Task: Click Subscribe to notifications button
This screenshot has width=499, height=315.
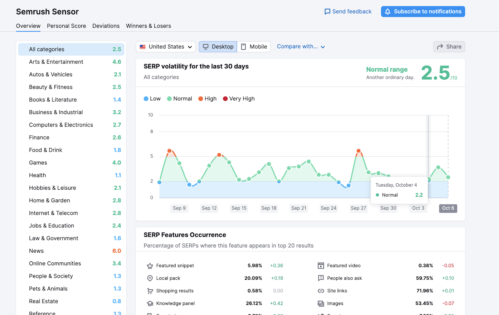Action: point(423,12)
